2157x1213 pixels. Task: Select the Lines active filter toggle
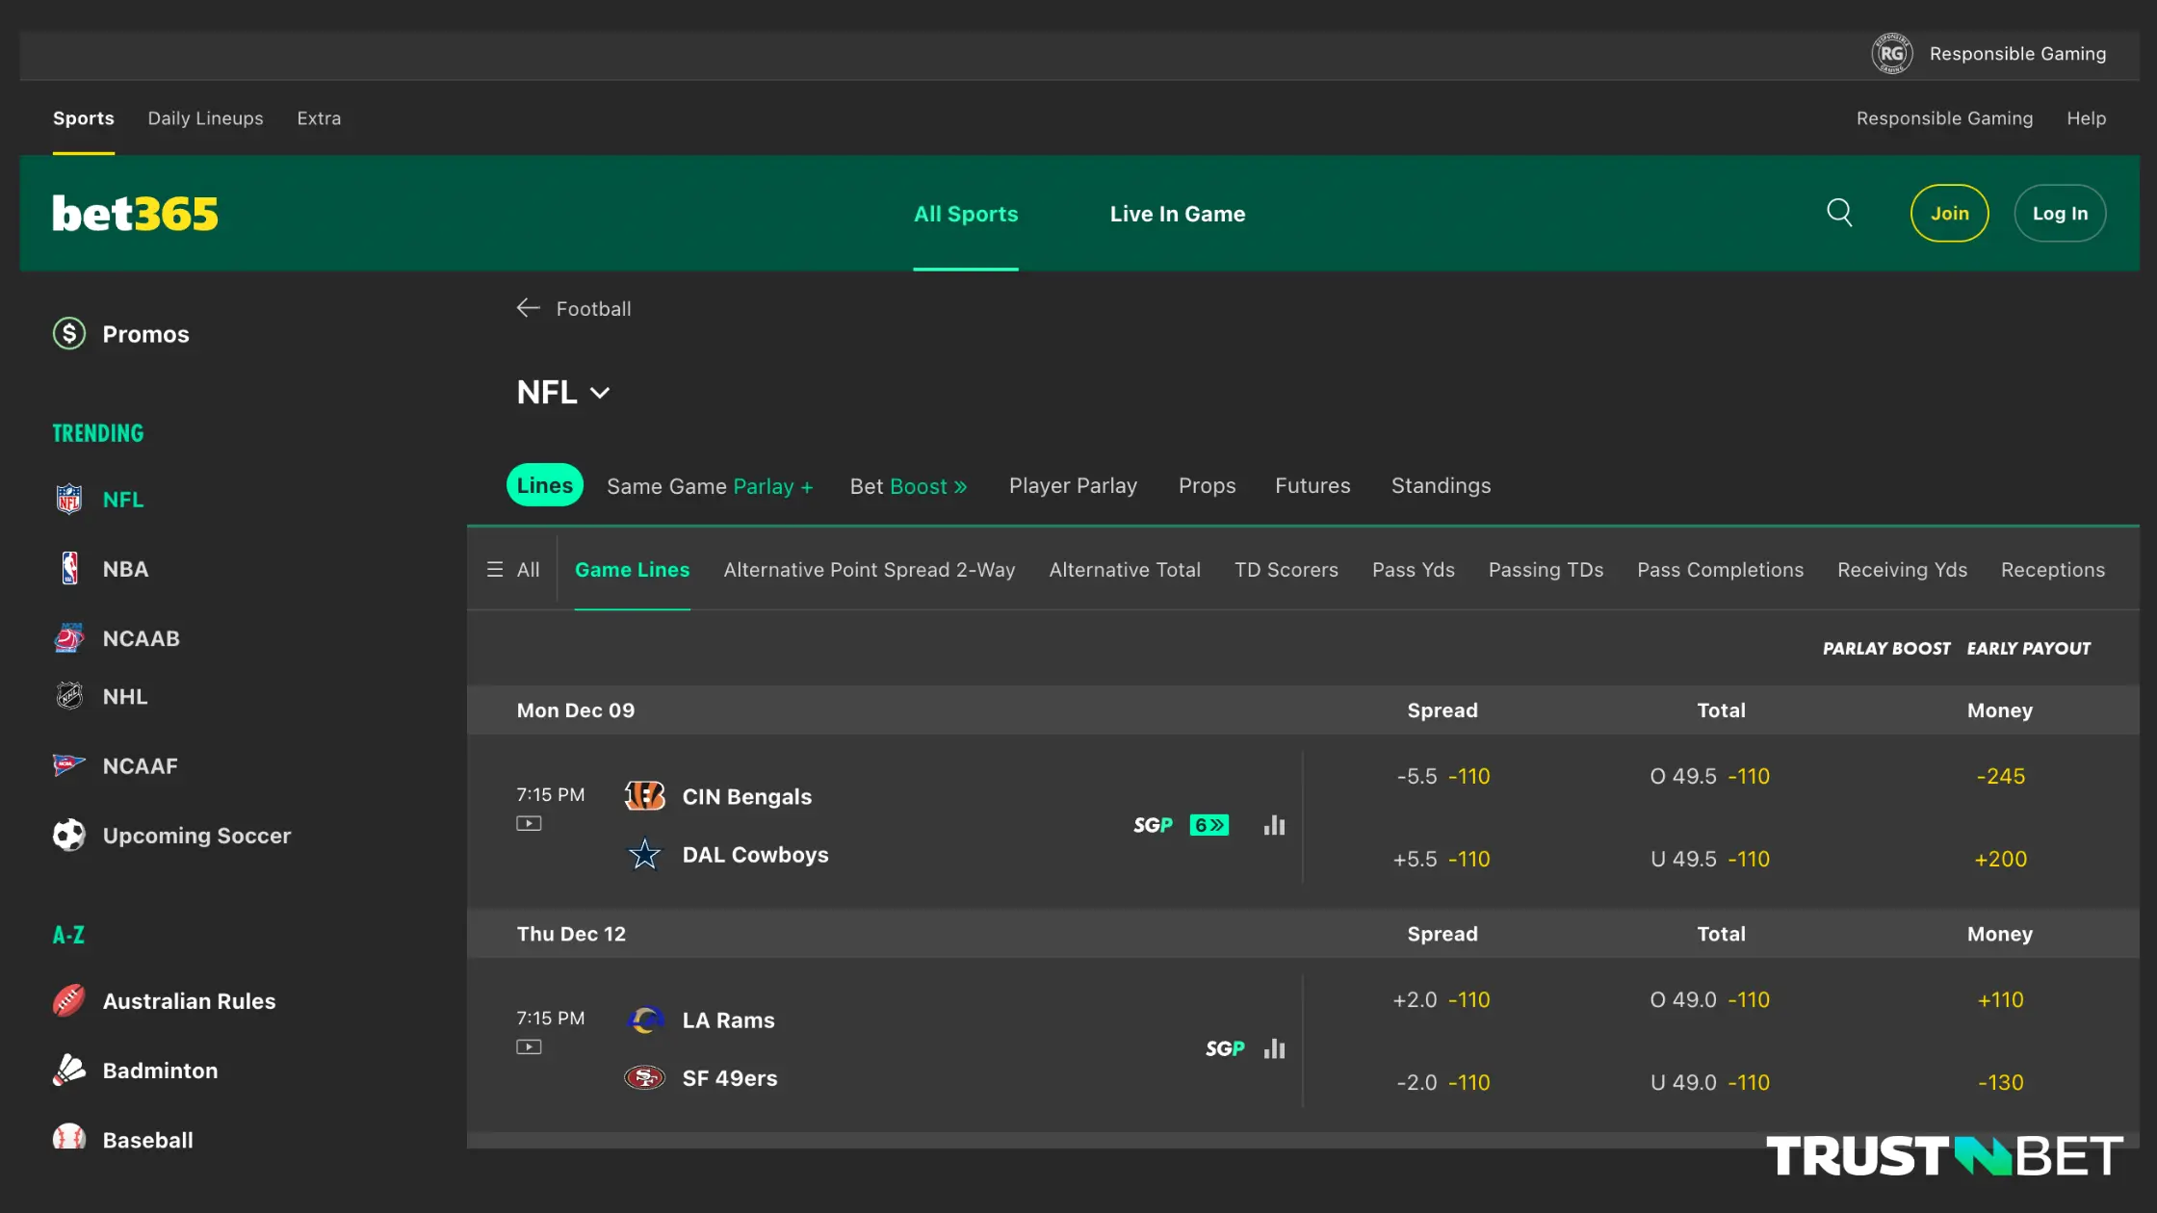coord(544,484)
